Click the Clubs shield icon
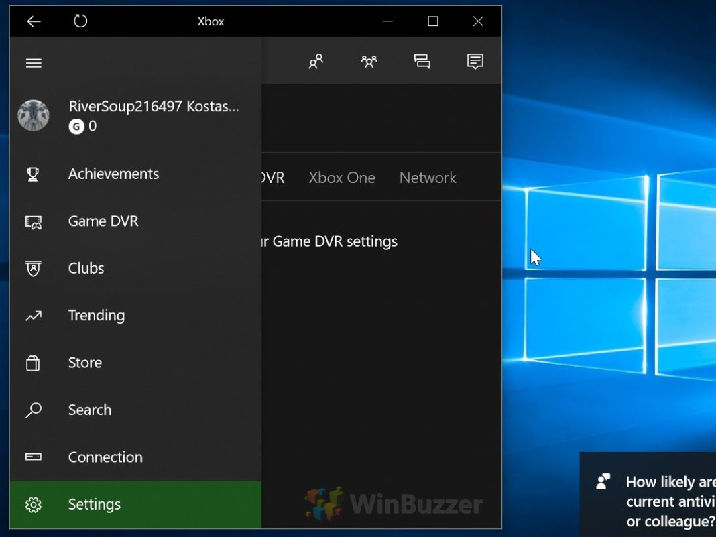This screenshot has height=537, width=716. tap(34, 269)
